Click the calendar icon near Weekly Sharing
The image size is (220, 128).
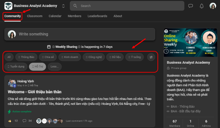point(49,47)
